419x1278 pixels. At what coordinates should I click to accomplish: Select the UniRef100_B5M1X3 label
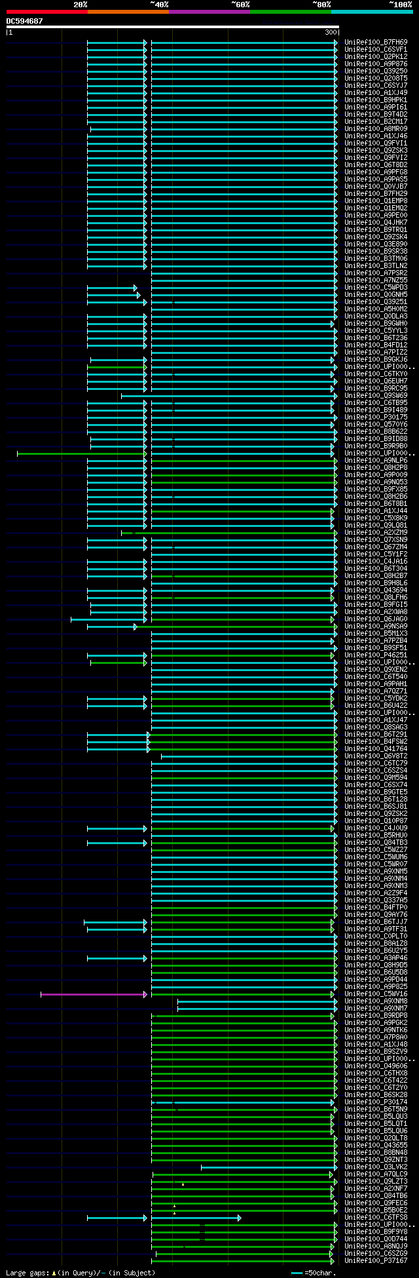click(376, 633)
